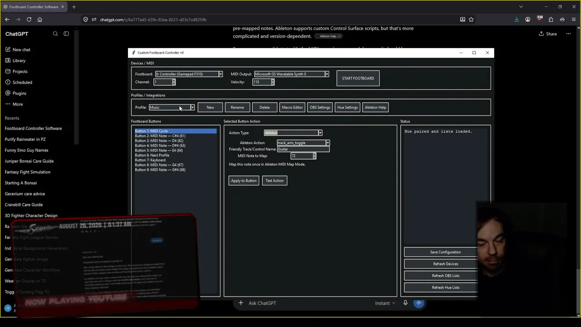Screen dimensions: 581x327
Task: Click the shield icon in the address bar
Action: coord(85,20)
